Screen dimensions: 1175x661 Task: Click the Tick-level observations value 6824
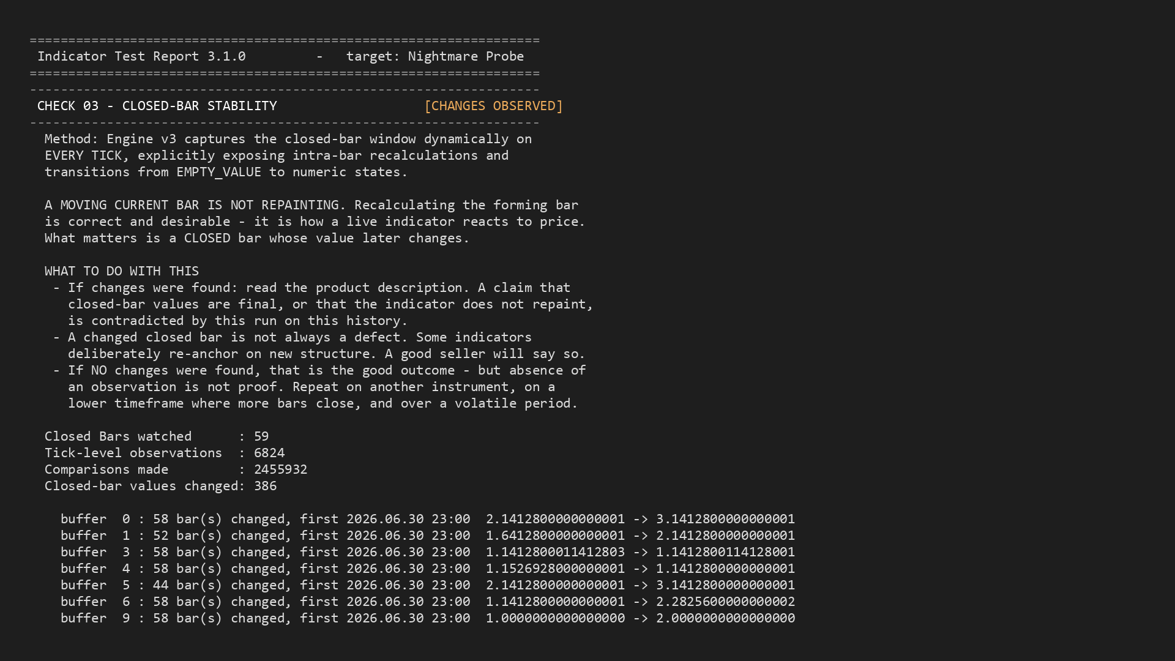coord(269,453)
